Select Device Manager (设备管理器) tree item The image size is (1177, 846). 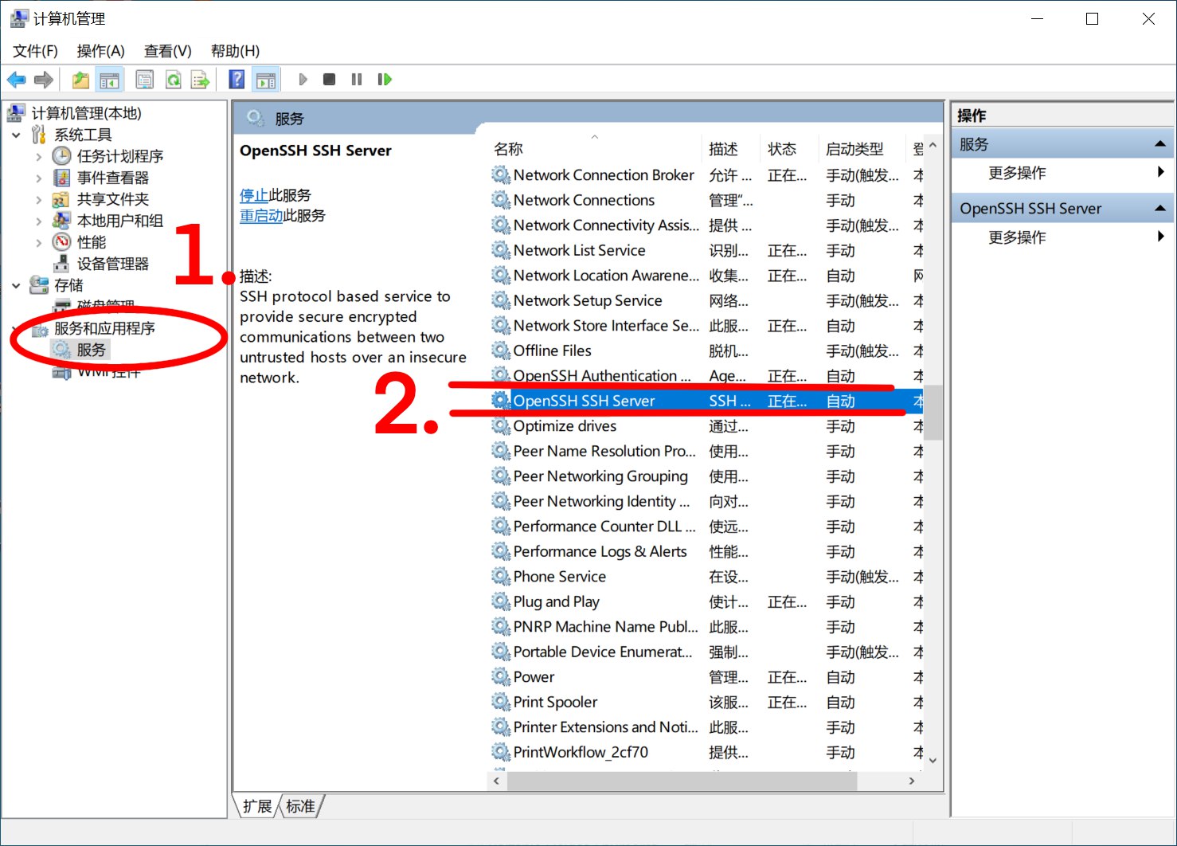[113, 264]
